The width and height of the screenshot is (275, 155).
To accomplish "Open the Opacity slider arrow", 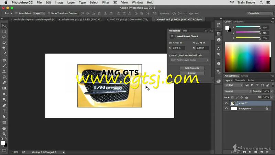I will (x=272, y=91).
